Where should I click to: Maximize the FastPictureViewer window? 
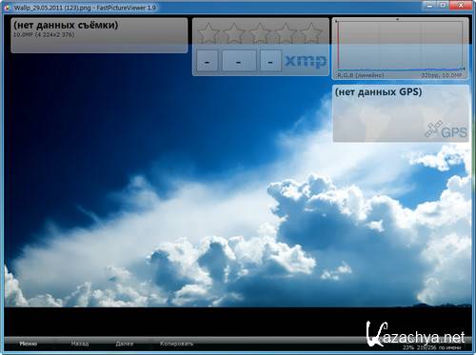click(443, 5)
